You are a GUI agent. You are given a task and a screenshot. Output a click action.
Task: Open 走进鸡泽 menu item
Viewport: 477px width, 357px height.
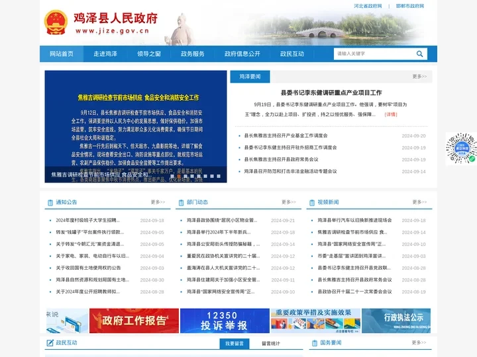pyautogui.click(x=105, y=54)
